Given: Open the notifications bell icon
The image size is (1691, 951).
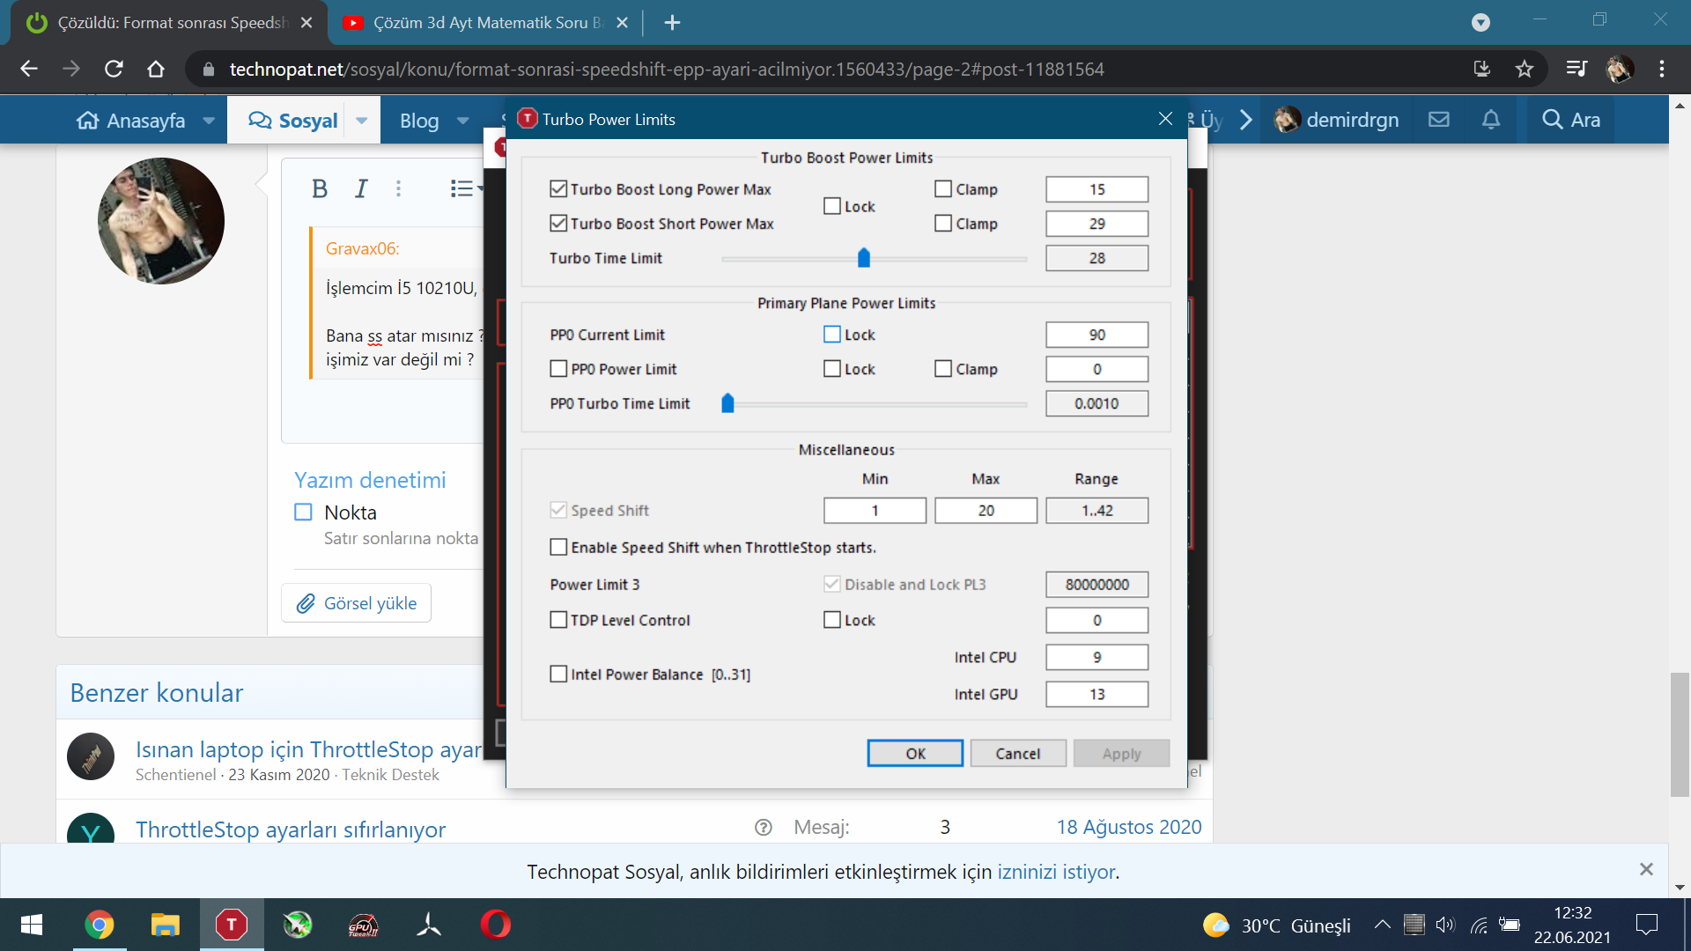Looking at the screenshot, I should click(1490, 120).
